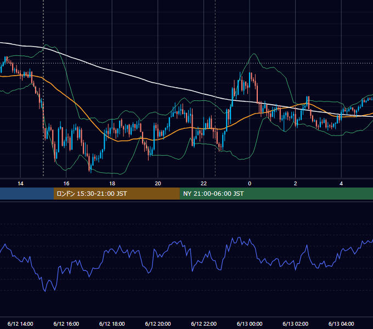The width and height of the screenshot is (373, 329).
Task: Click the 0 hour label on the chart axis
Action: click(250, 184)
